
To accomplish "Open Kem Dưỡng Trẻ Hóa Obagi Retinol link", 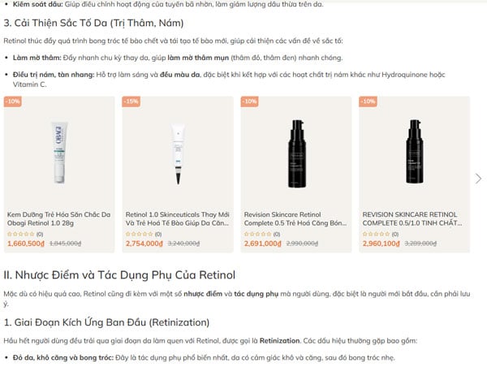I will click(58, 218).
